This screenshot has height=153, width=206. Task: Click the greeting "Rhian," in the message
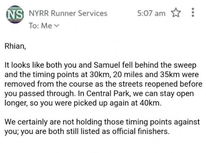pos(15,46)
